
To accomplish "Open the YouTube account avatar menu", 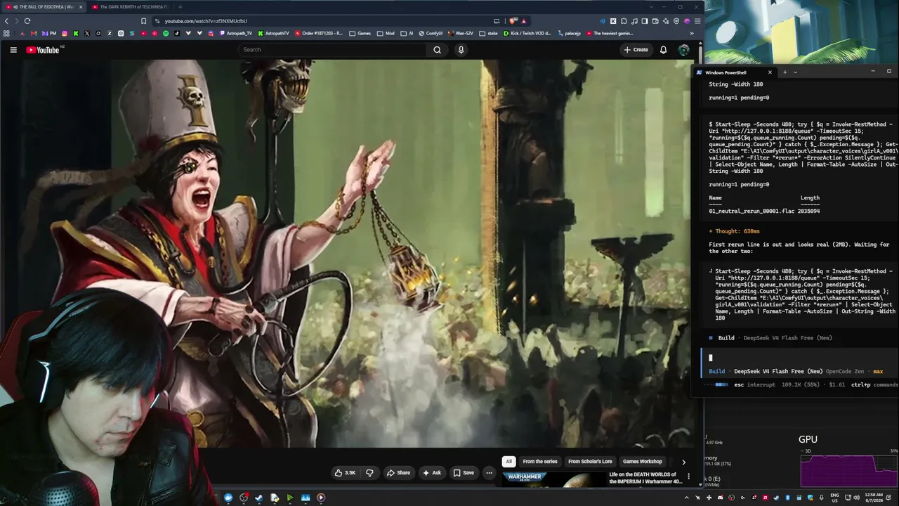I will [683, 50].
